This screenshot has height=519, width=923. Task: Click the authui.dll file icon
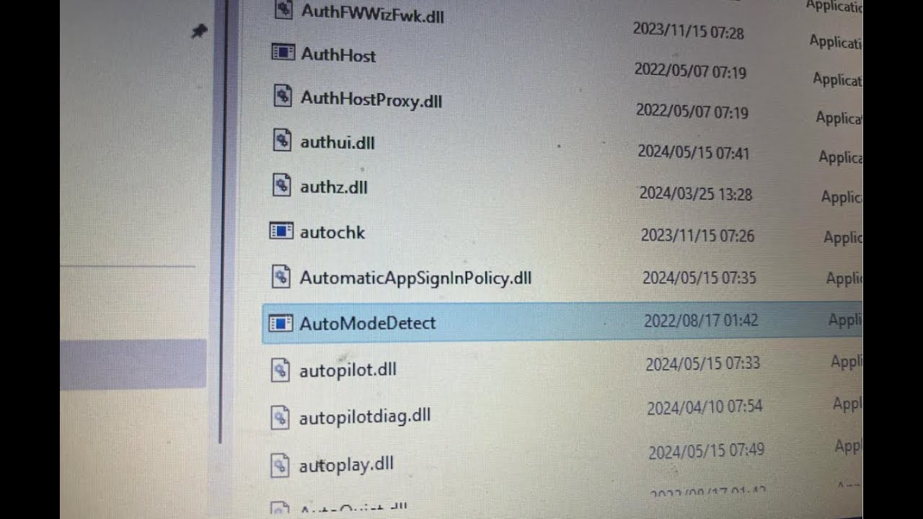(282, 139)
